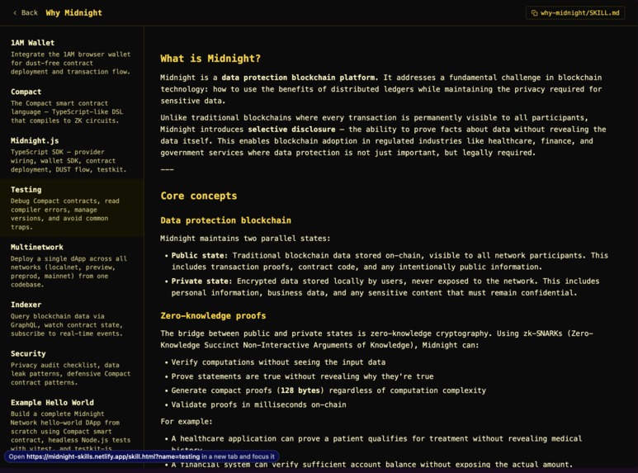Click 'Integrate the 1AM browser wallet' description
The height and width of the screenshot is (473, 638).
pyautogui.click(x=71, y=63)
